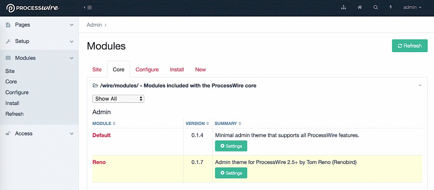
Task: Toggle the sidebar collapse hamburger icon
Action: coord(87,8)
